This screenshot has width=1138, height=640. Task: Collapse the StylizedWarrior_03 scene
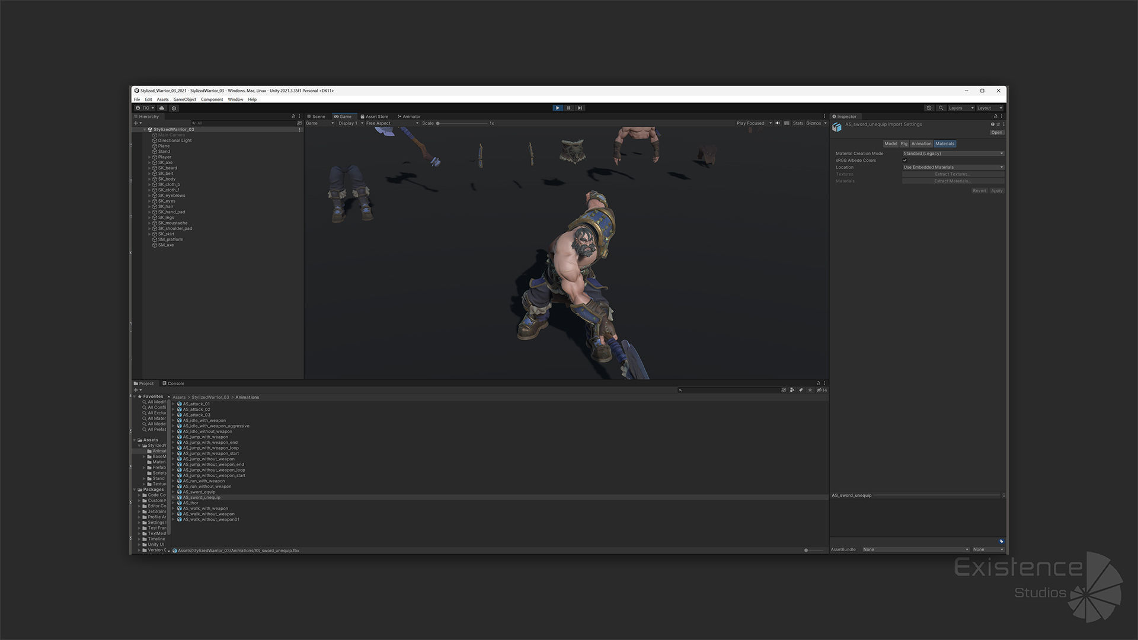(145, 129)
